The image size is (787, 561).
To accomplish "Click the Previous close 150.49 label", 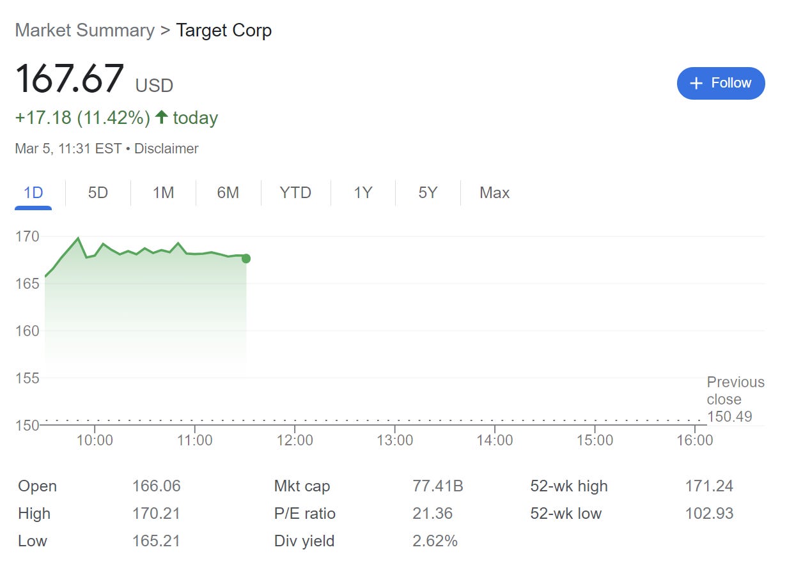I will click(x=735, y=399).
